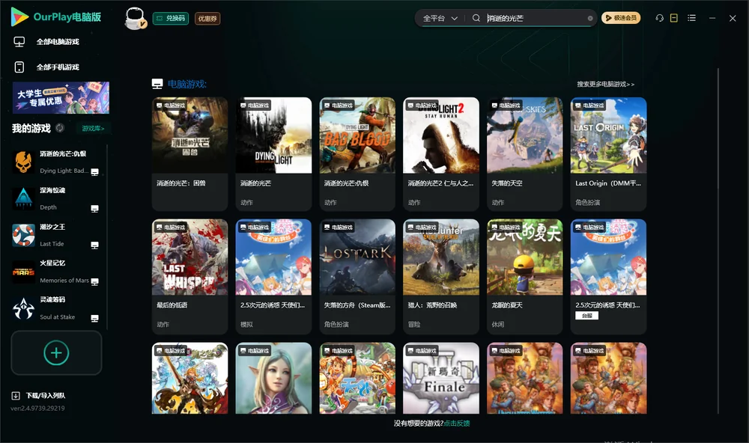Open the Last Origin game card
749x443 pixels.
tap(608, 153)
